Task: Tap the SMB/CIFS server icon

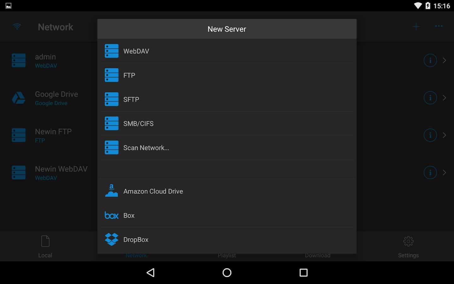Action: click(112, 124)
